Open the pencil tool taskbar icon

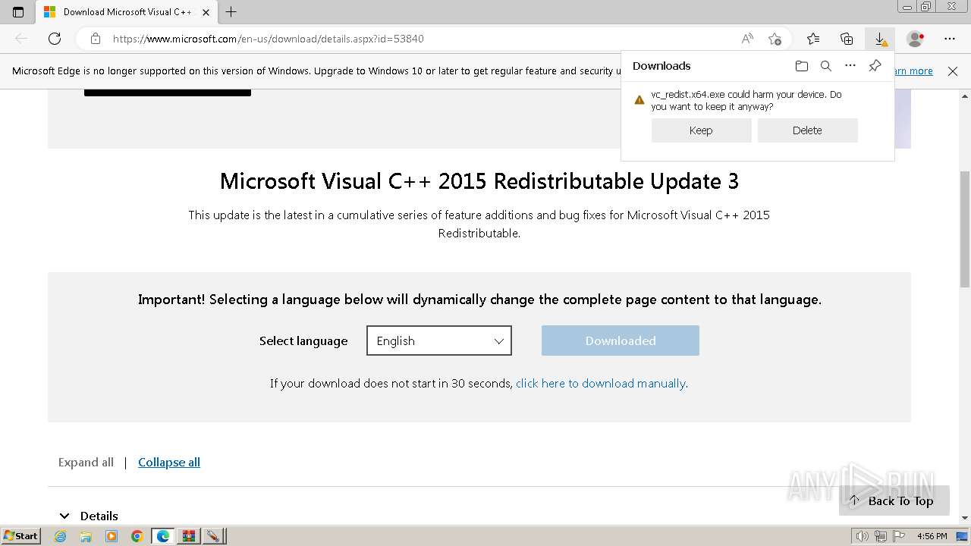213,536
